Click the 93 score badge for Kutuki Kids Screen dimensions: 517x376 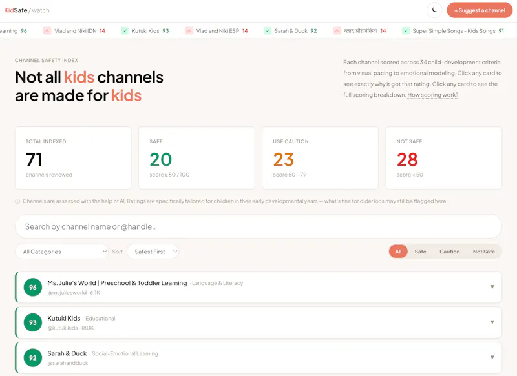[x=33, y=322]
